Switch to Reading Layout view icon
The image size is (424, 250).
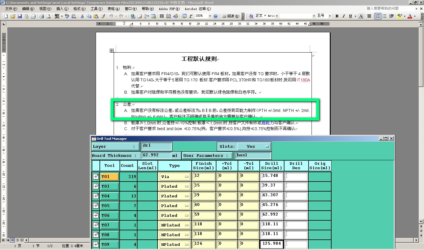[x=22, y=240]
